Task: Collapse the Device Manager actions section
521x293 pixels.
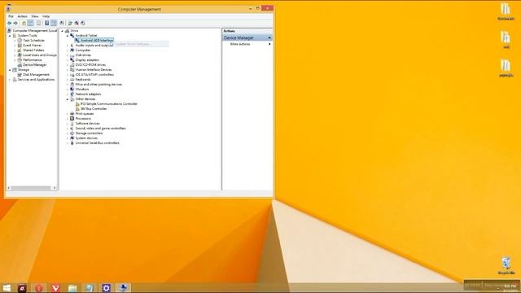Action: [x=269, y=38]
